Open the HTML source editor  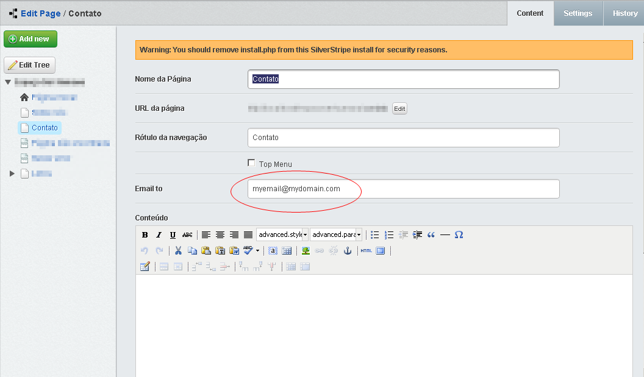[366, 250]
